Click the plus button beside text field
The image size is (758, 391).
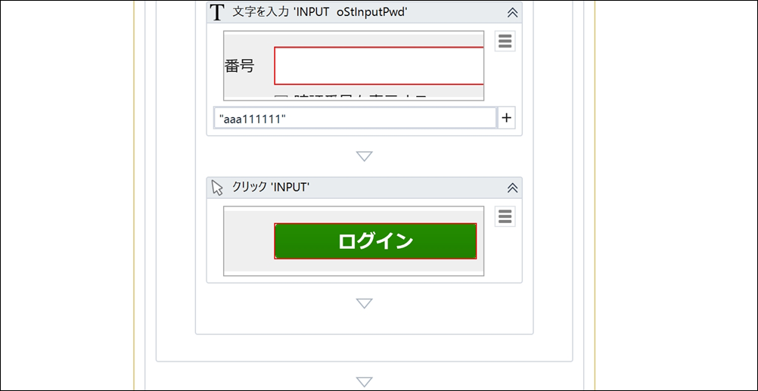coord(506,118)
